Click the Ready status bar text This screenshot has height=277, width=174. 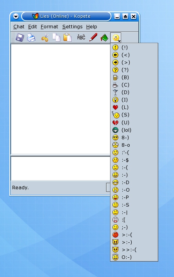[x=20, y=188]
